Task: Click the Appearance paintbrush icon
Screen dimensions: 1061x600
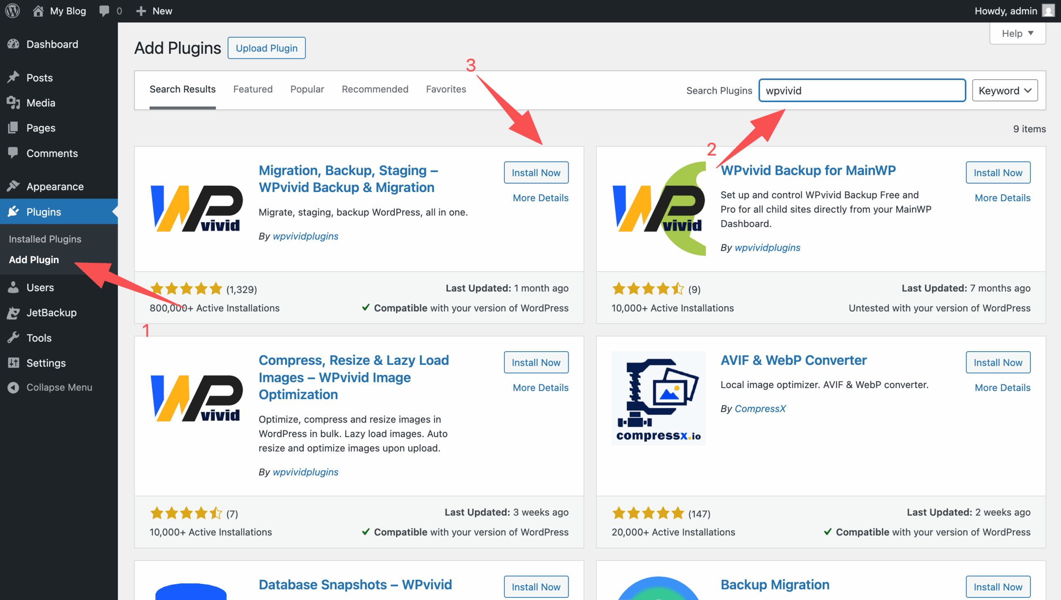Action: (x=13, y=186)
